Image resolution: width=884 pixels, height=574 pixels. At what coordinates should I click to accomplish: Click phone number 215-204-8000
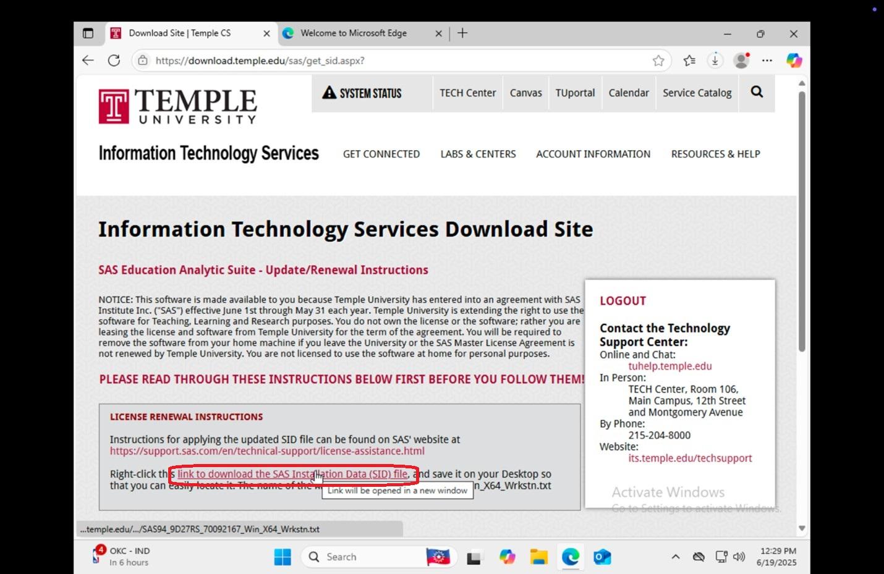660,435
